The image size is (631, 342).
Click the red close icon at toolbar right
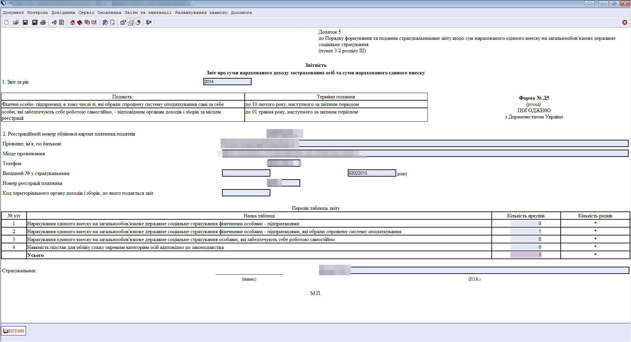(624, 22)
